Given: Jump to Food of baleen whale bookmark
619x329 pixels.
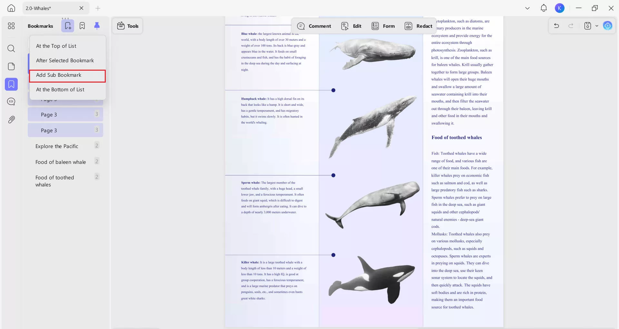Looking at the screenshot, I should click(x=61, y=162).
